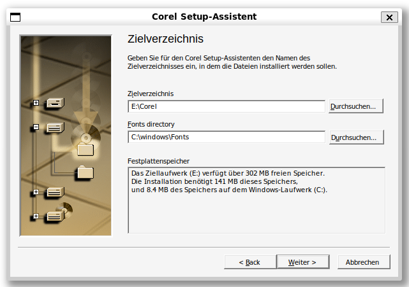Go back with the < Back button
409x287 pixels.
249,262
